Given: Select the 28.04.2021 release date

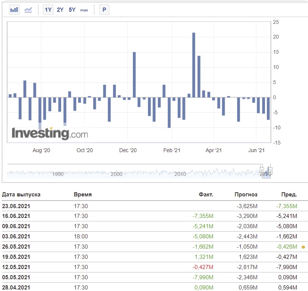Looking at the screenshot, I should (x=16, y=288).
